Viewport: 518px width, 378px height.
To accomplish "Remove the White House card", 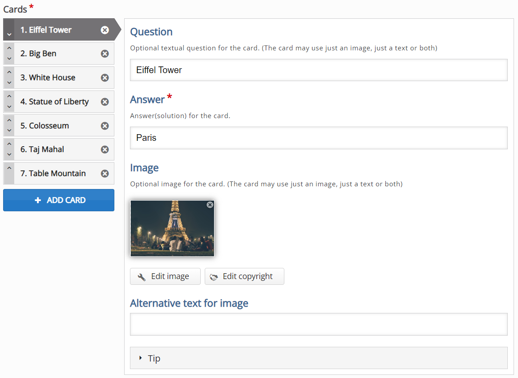I will coord(105,78).
